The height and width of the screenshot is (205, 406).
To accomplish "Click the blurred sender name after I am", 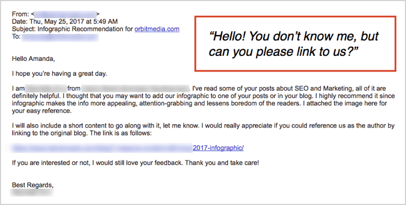I will click(x=46, y=89).
